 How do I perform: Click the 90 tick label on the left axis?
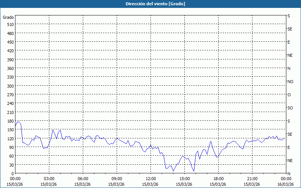pyautogui.click(x=11, y=147)
